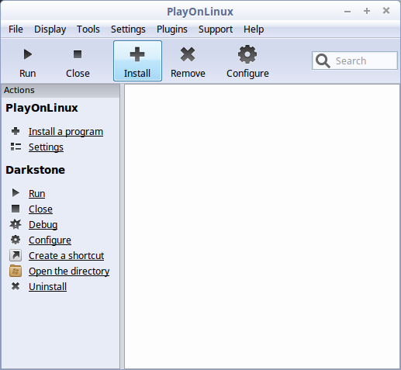
Task: Click the Configure gear toolbar icon
Action: [x=247, y=54]
